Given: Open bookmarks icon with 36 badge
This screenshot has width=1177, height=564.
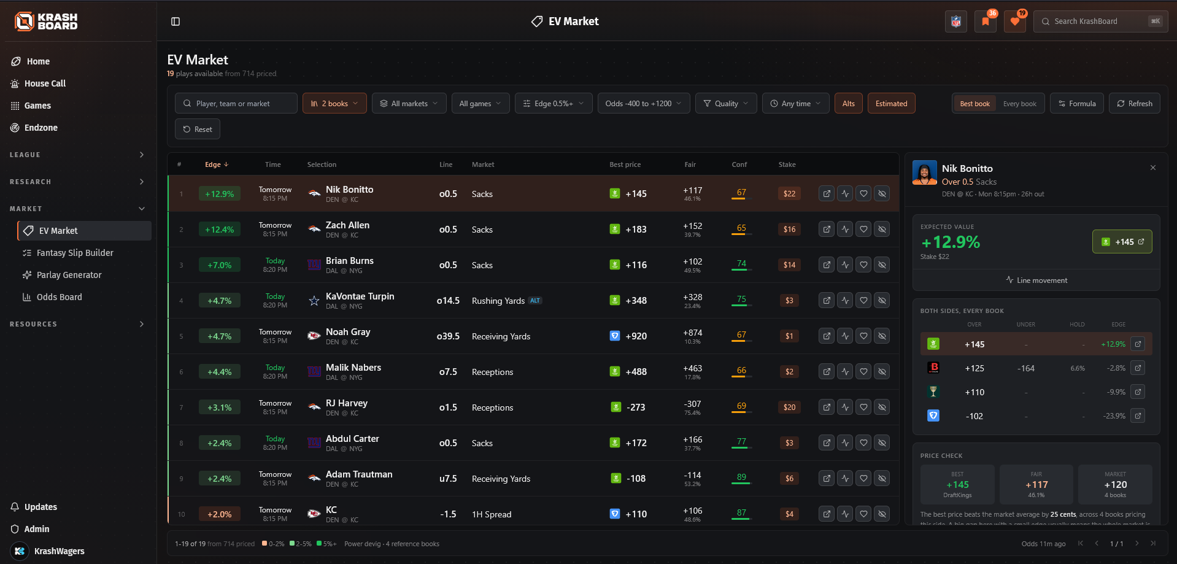Looking at the screenshot, I should pos(985,21).
